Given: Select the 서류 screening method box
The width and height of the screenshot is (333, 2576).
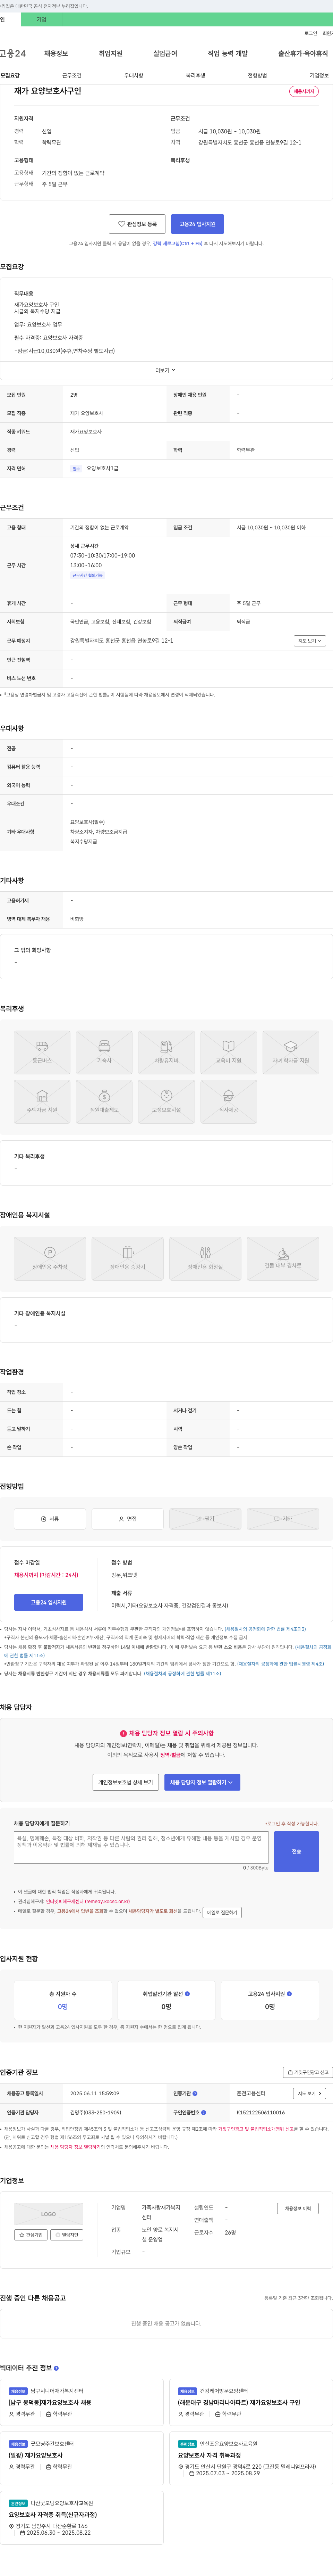Looking at the screenshot, I should (50, 1519).
